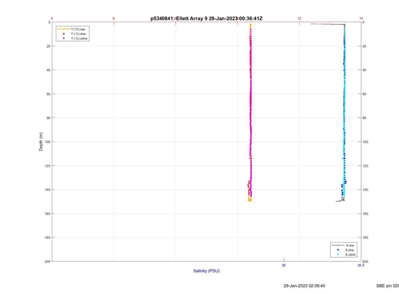Screen dimensions: 399x294
Task: Click the salinity tick label '35'
Action: point(284,265)
